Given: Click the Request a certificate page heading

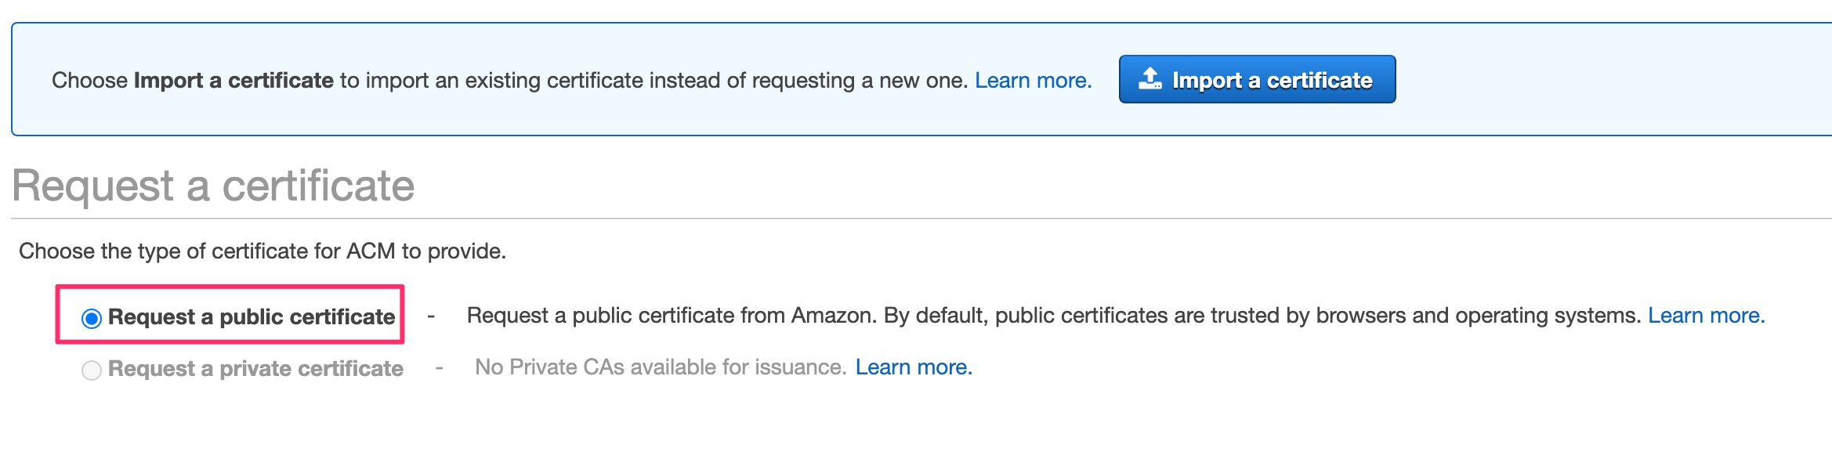Looking at the screenshot, I should (213, 186).
